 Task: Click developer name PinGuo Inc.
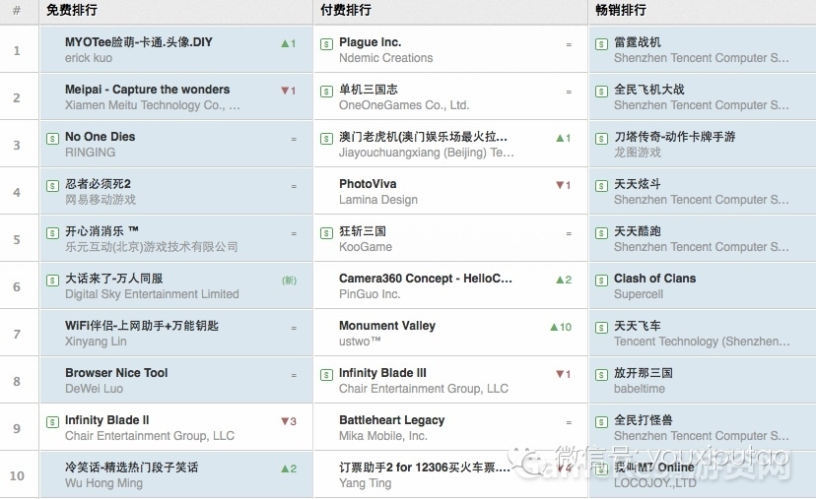pyautogui.click(x=370, y=294)
